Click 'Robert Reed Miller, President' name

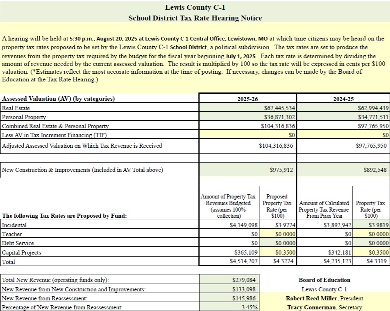[324, 298]
